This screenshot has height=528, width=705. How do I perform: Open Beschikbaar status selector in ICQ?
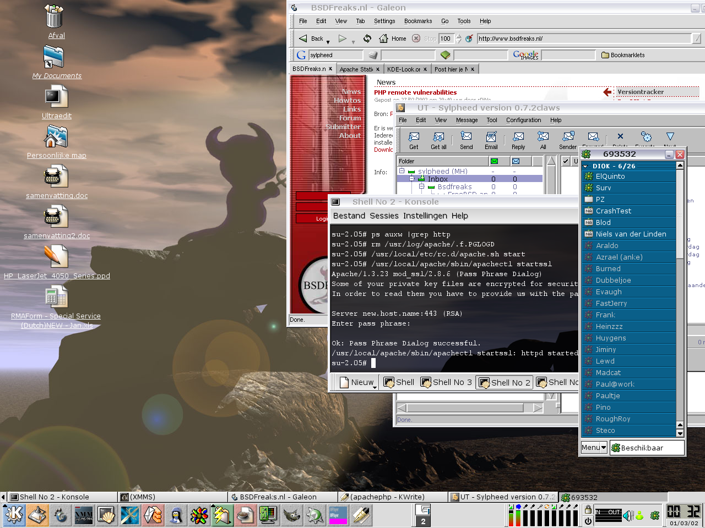tap(647, 448)
